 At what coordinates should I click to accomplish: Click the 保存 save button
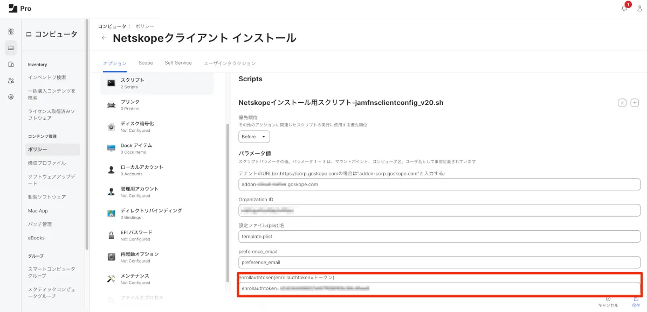(636, 302)
